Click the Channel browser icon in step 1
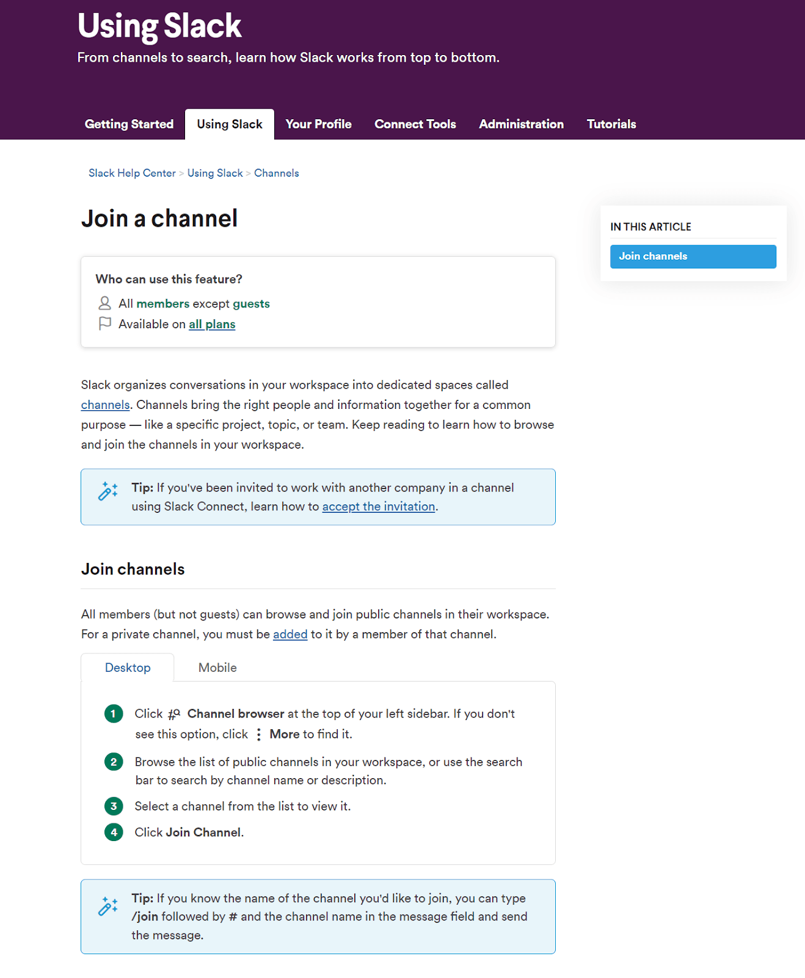Image resolution: width=805 pixels, height=978 pixels. pos(174,714)
